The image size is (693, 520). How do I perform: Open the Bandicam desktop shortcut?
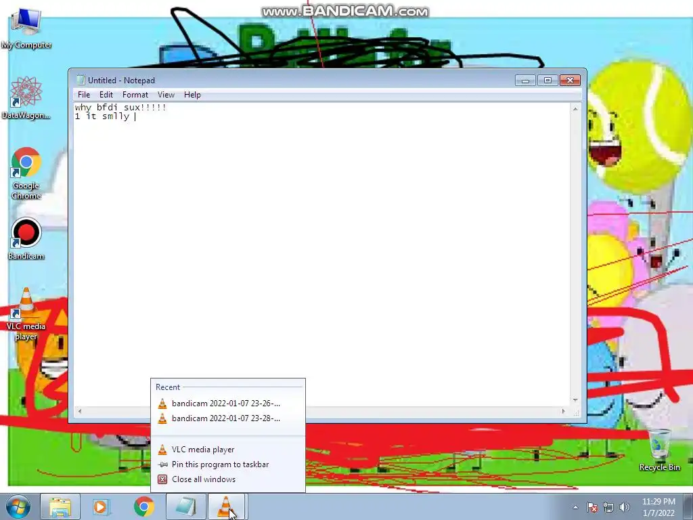click(26, 239)
